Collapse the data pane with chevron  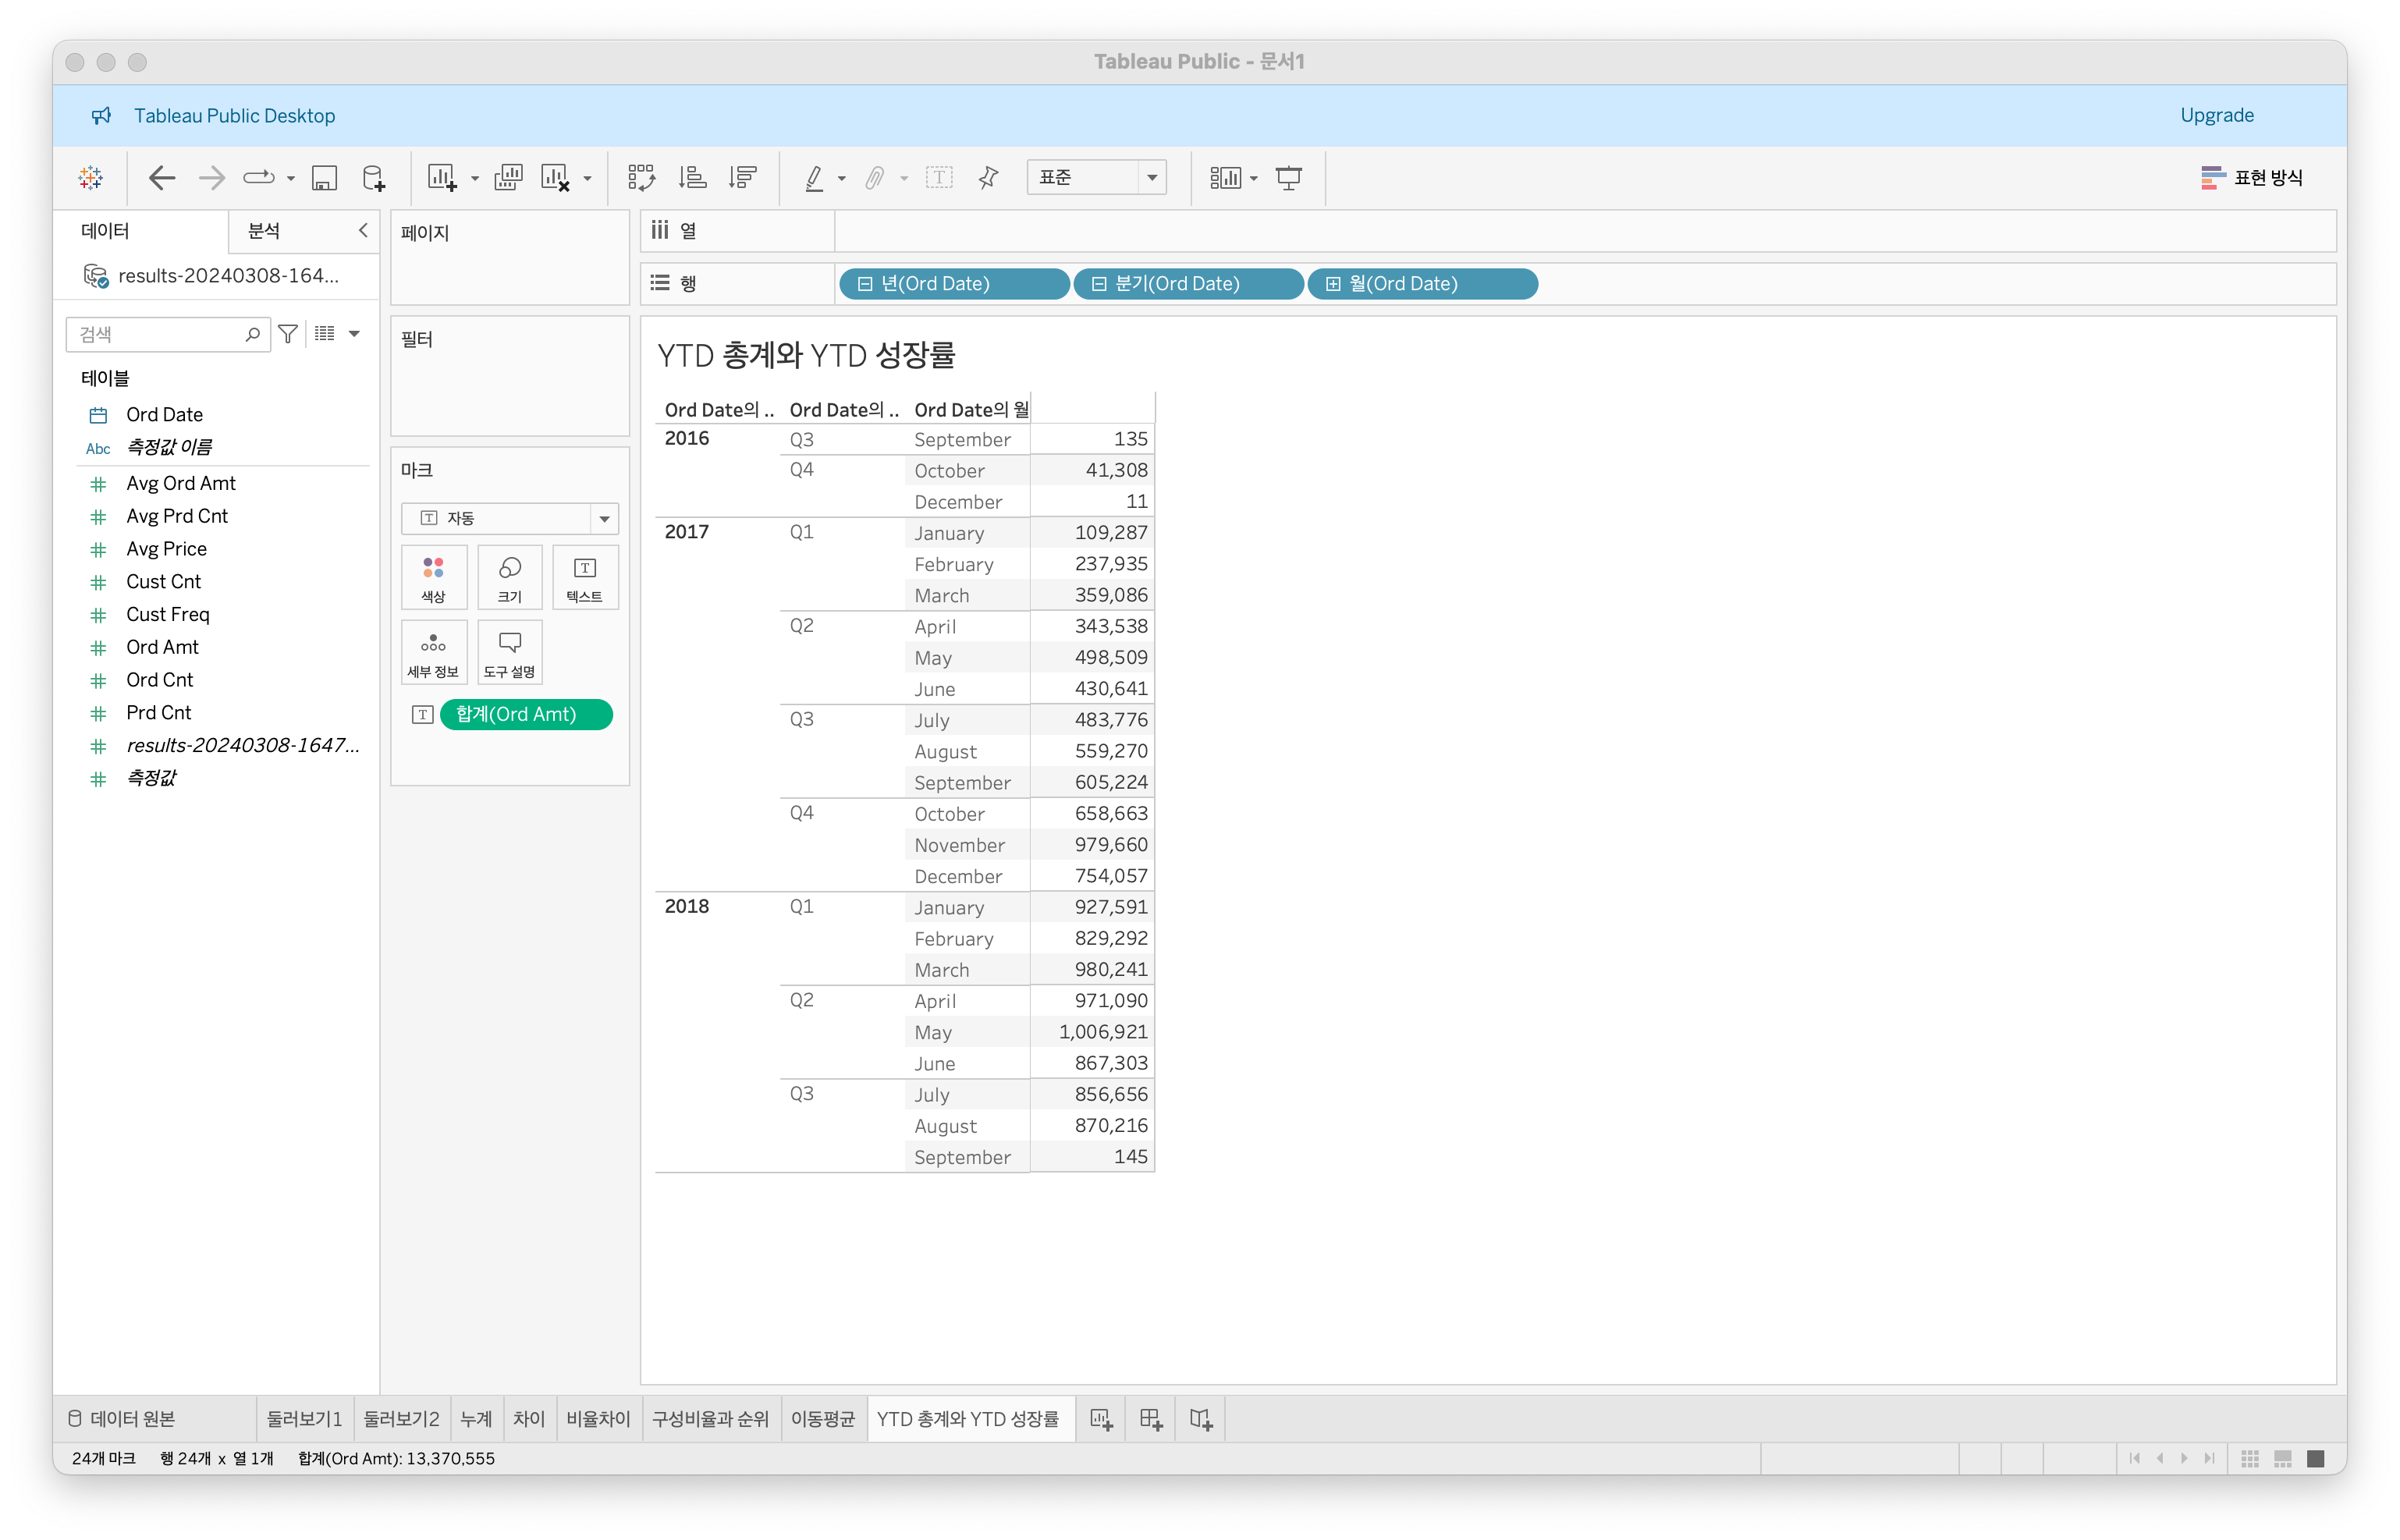(363, 231)
